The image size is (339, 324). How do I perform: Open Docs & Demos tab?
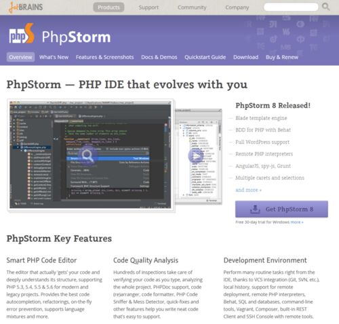159,57
